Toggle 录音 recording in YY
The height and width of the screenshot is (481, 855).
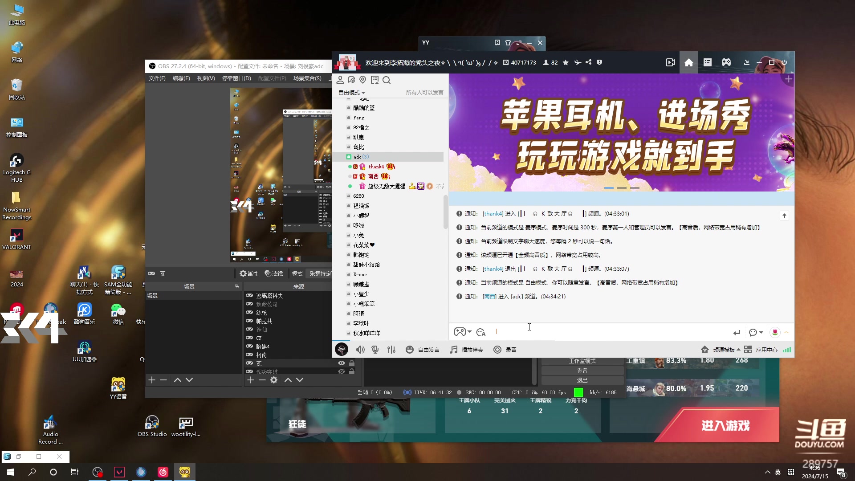pyautogui.click(x=505, y=350)
